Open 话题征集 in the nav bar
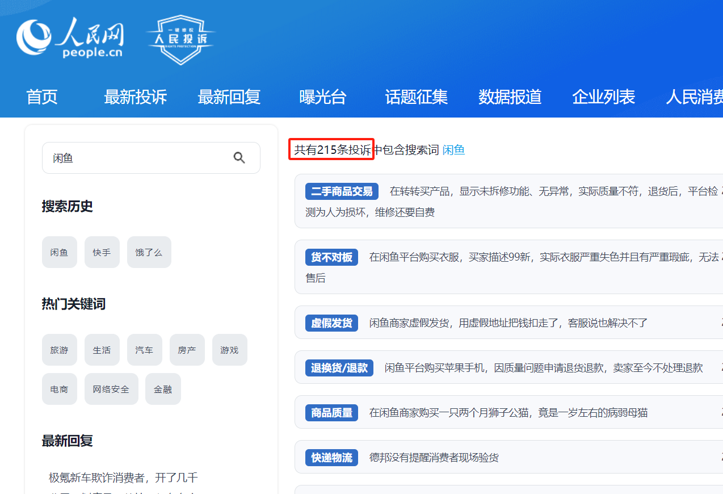This screenshot has width=723, height=494. tap(416, 97)
